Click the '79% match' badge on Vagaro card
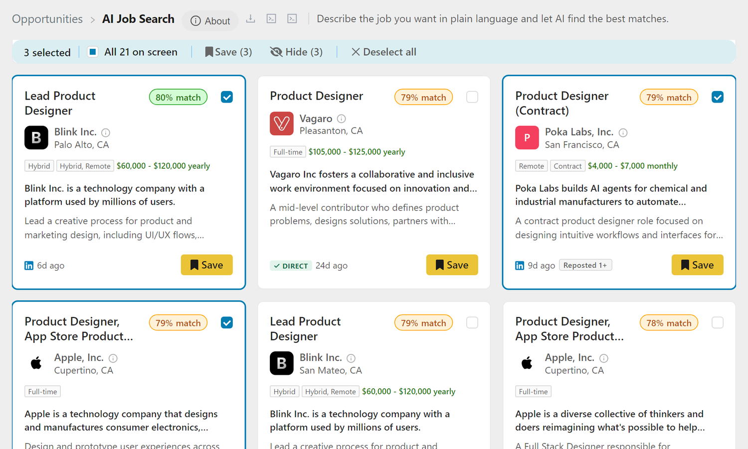 (423, 98)
